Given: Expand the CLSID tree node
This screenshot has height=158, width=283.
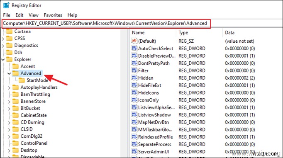Looking at the screenshot, I should (x=9, y=129).
